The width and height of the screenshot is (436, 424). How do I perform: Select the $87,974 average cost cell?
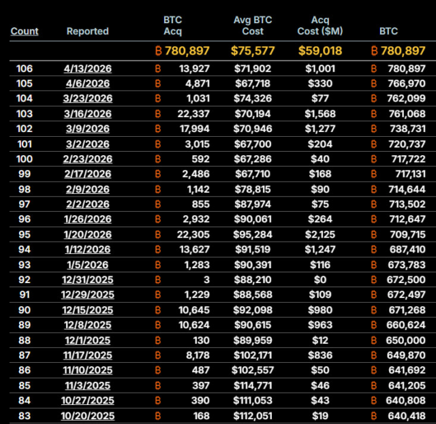click(253, 204)
